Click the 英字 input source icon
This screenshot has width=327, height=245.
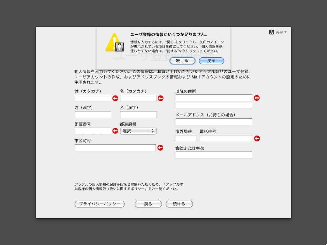[x=272, y=32]
